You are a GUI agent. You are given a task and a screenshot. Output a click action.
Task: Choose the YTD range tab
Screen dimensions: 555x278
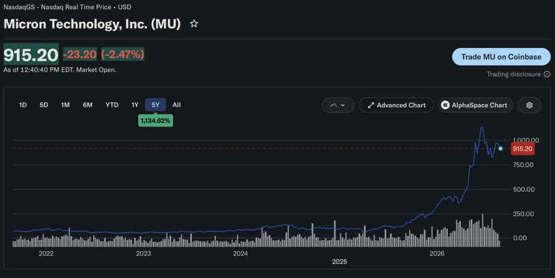click(112, 105)
